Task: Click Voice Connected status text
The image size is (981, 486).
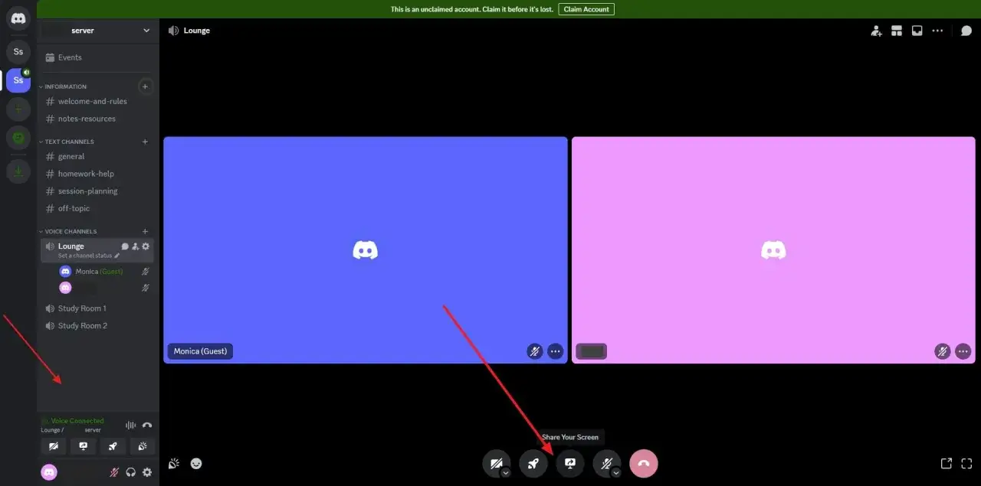Action: [77, 421]
